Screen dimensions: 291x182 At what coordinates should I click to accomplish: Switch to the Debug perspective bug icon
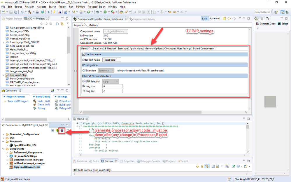pos(287,12)
